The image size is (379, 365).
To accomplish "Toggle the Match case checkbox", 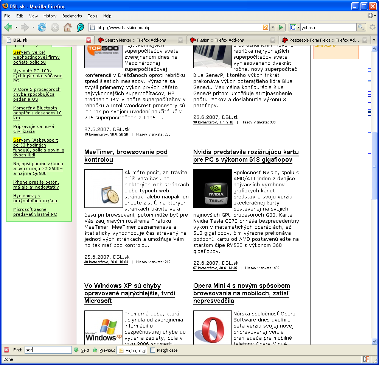I will coord(152,350).
